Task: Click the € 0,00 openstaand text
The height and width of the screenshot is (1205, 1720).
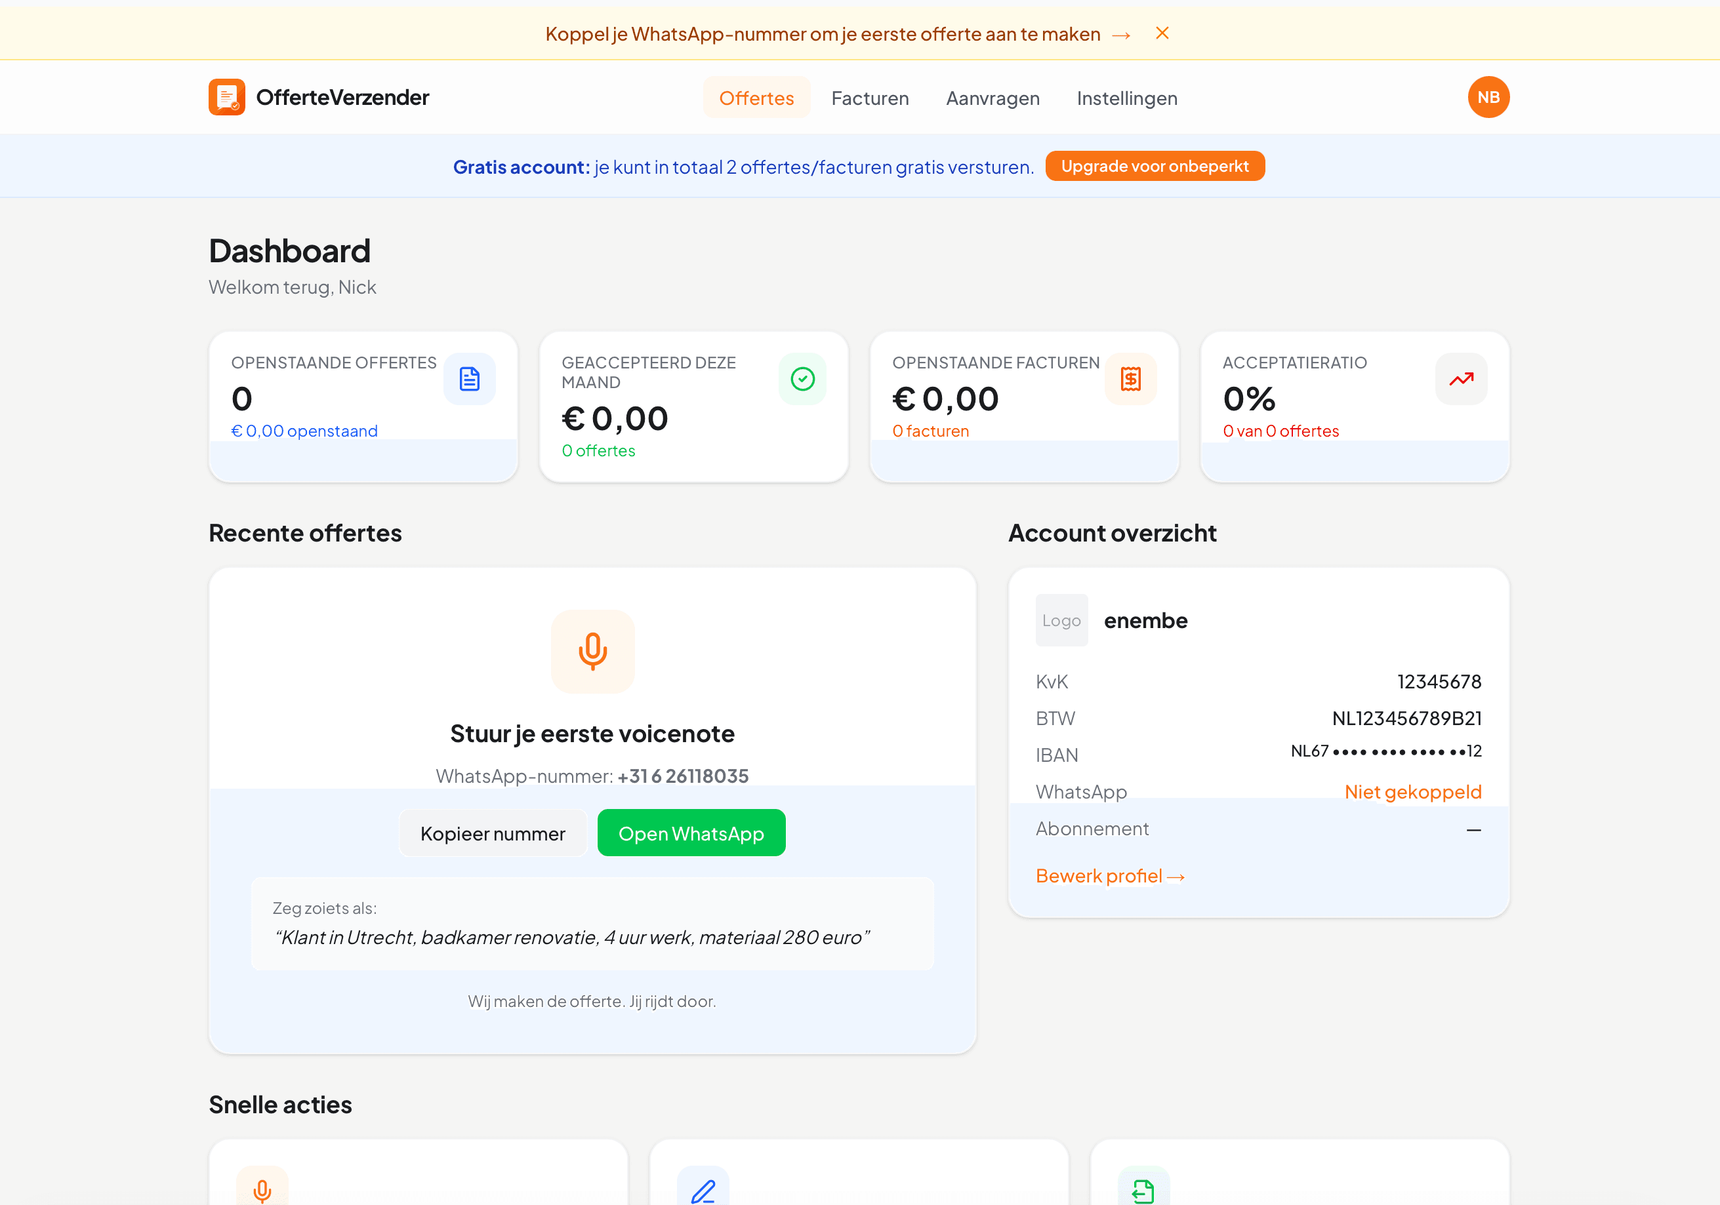Action: 304,431
